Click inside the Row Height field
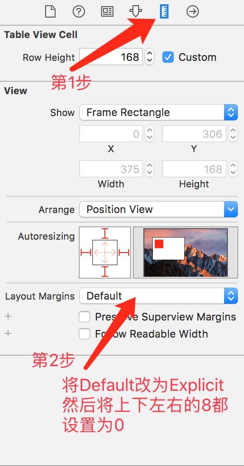The image size is (244, 466). click(111, 57)
